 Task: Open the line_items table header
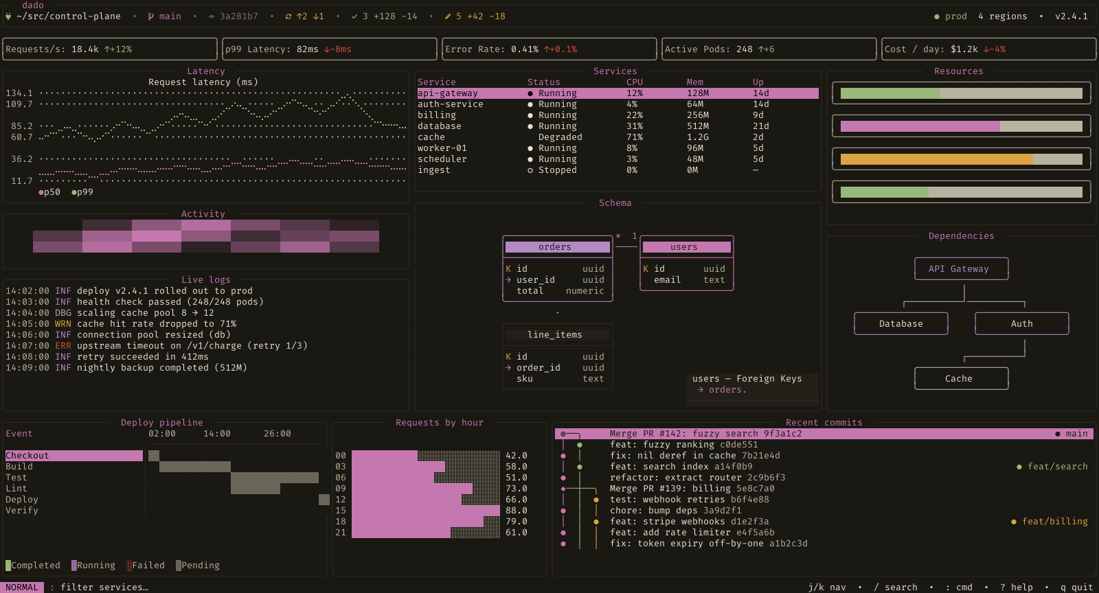[558, 335]
